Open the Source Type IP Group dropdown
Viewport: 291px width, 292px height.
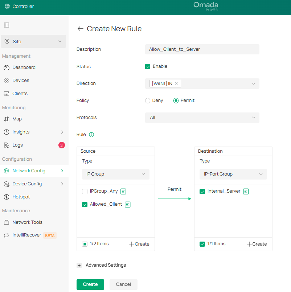(116, 174)
